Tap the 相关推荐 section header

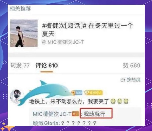pyautogui.click(x=20, y=9)
